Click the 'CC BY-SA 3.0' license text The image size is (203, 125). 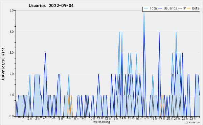tap(193, 123)
